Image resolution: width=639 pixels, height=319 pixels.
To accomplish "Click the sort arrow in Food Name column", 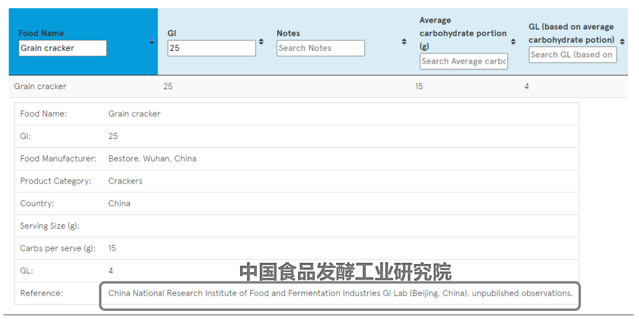I will coord(152,42).
